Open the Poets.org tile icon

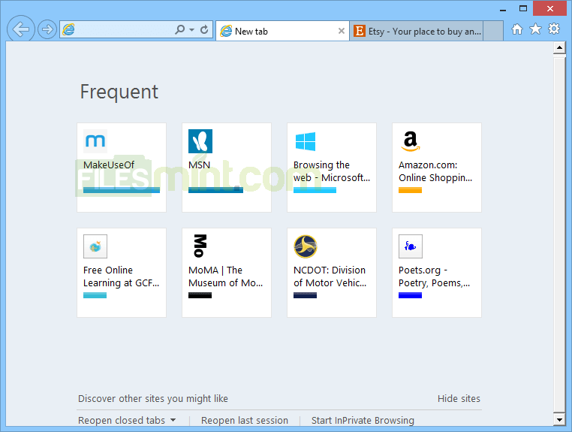(411, 246)
